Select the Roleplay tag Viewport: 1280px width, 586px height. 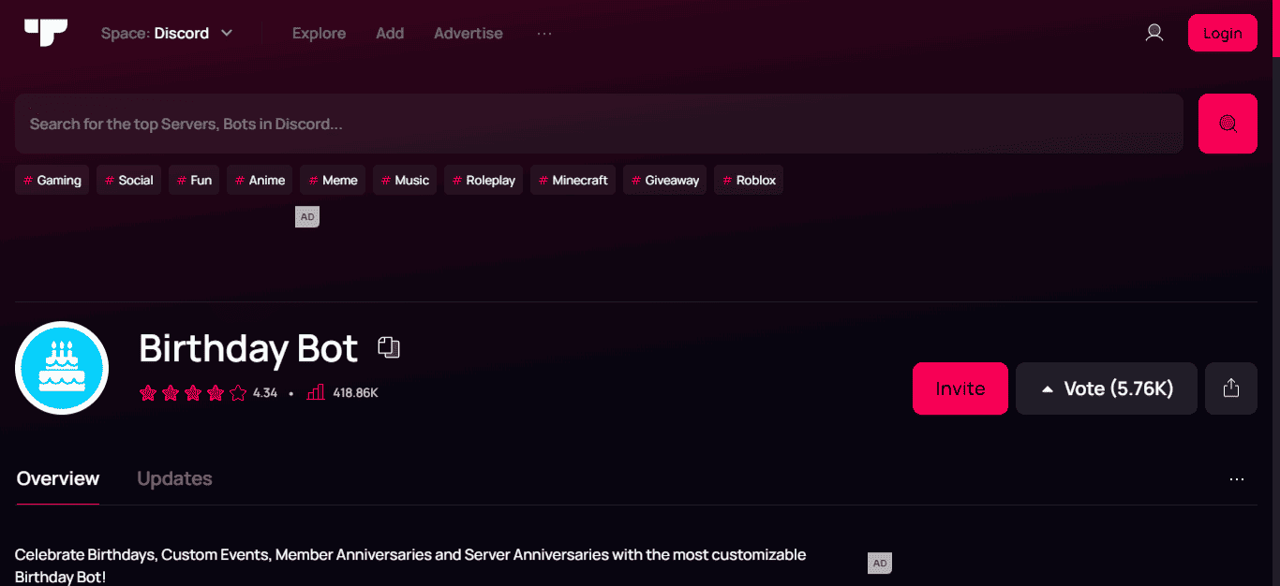484,180
